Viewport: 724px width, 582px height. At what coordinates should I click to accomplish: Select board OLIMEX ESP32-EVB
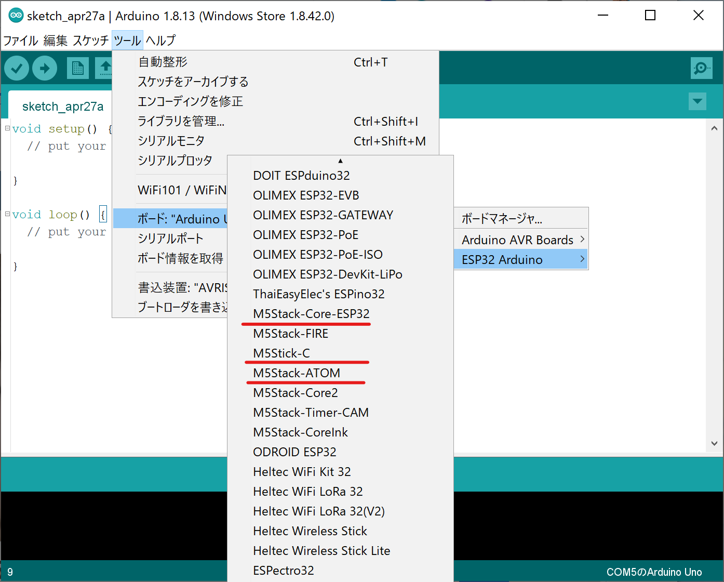click(340, 195)
